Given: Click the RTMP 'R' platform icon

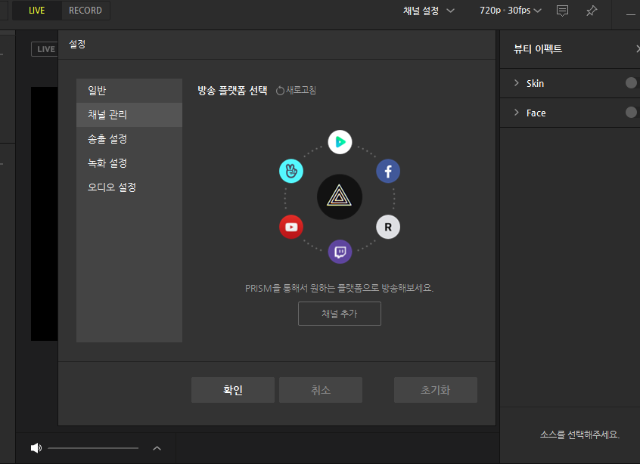Looking at the screenshot, I should [x=388, y=227].
